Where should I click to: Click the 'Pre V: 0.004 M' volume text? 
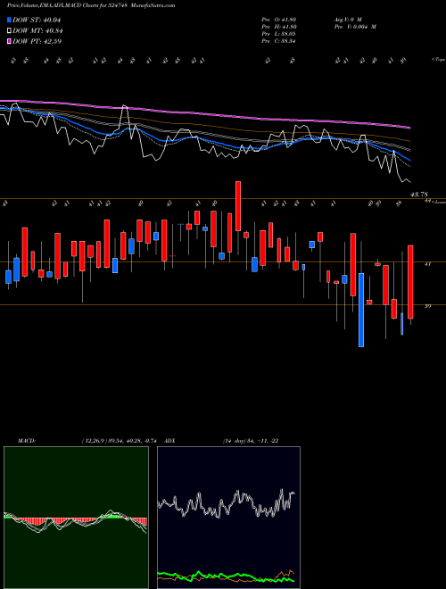(355, 27)
